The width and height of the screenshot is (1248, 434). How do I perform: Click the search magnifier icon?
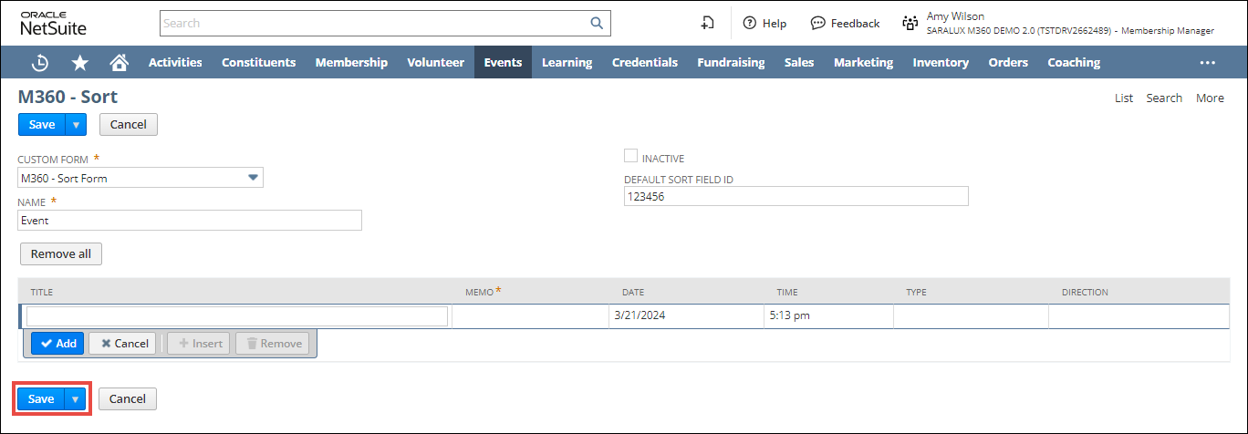597,23
